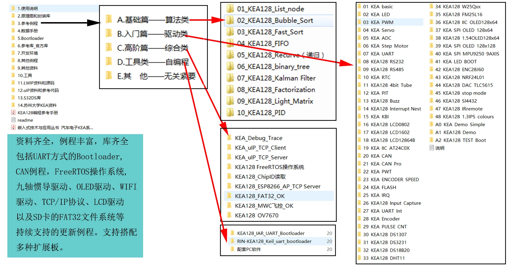Select the 9.其他资料 folder name
The height and width of the screenshot is (268, 515).
click(x=28, y=68)
